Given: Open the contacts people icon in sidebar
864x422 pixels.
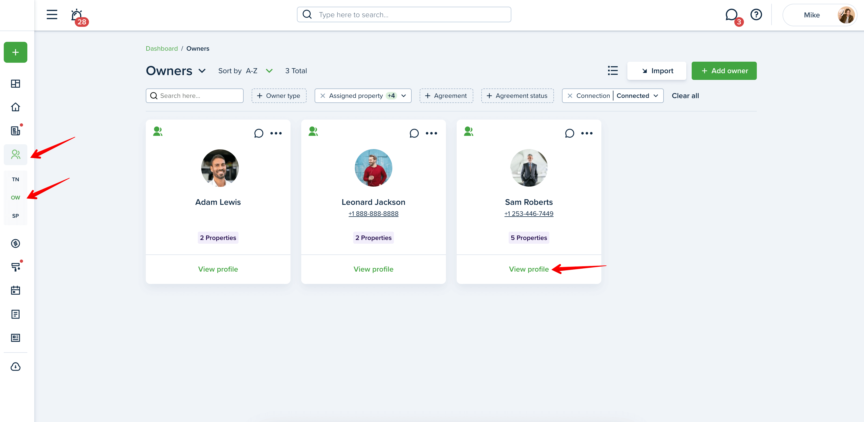Looking at the screenshot, I should click(16, 155).
